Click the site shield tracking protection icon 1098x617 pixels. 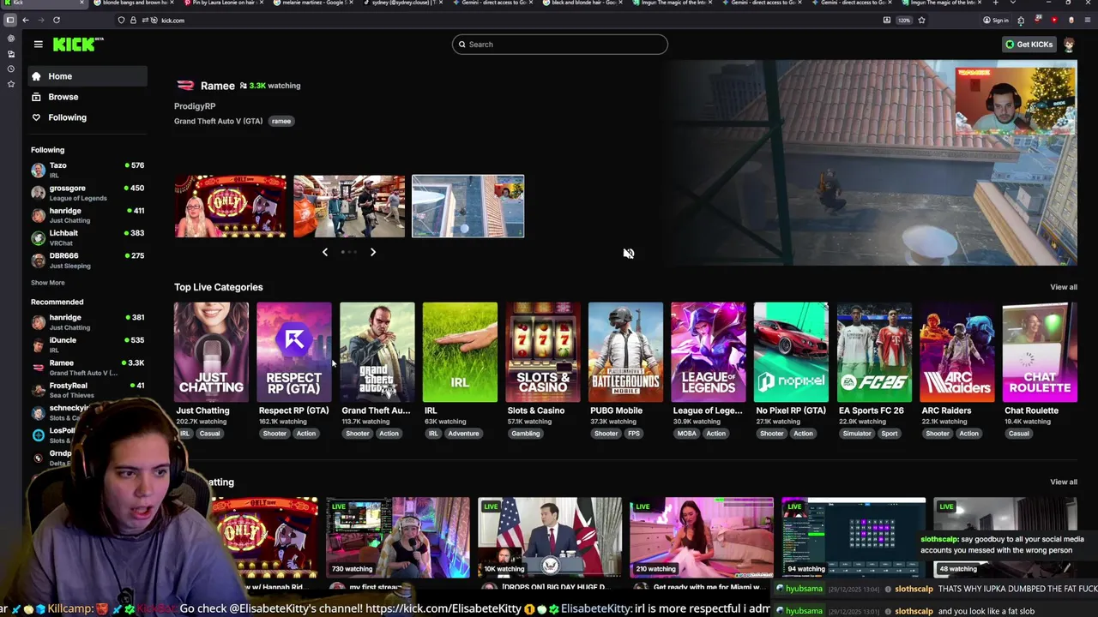(x=121, y=20)
